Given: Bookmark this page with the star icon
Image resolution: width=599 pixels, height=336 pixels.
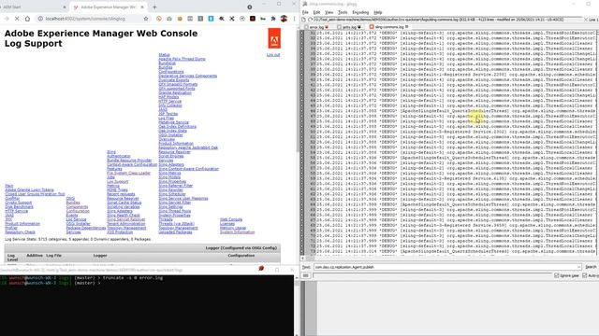Looking at the screenshot, I should 146,19.
